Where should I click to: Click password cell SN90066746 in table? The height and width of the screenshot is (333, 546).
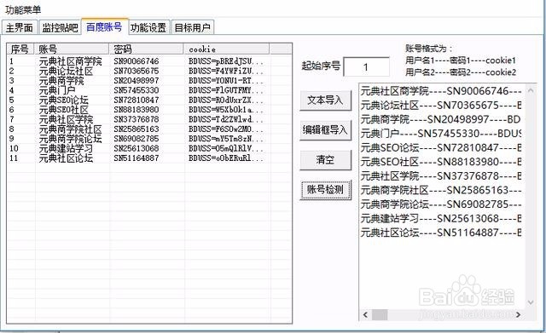(x=136, y=61)
